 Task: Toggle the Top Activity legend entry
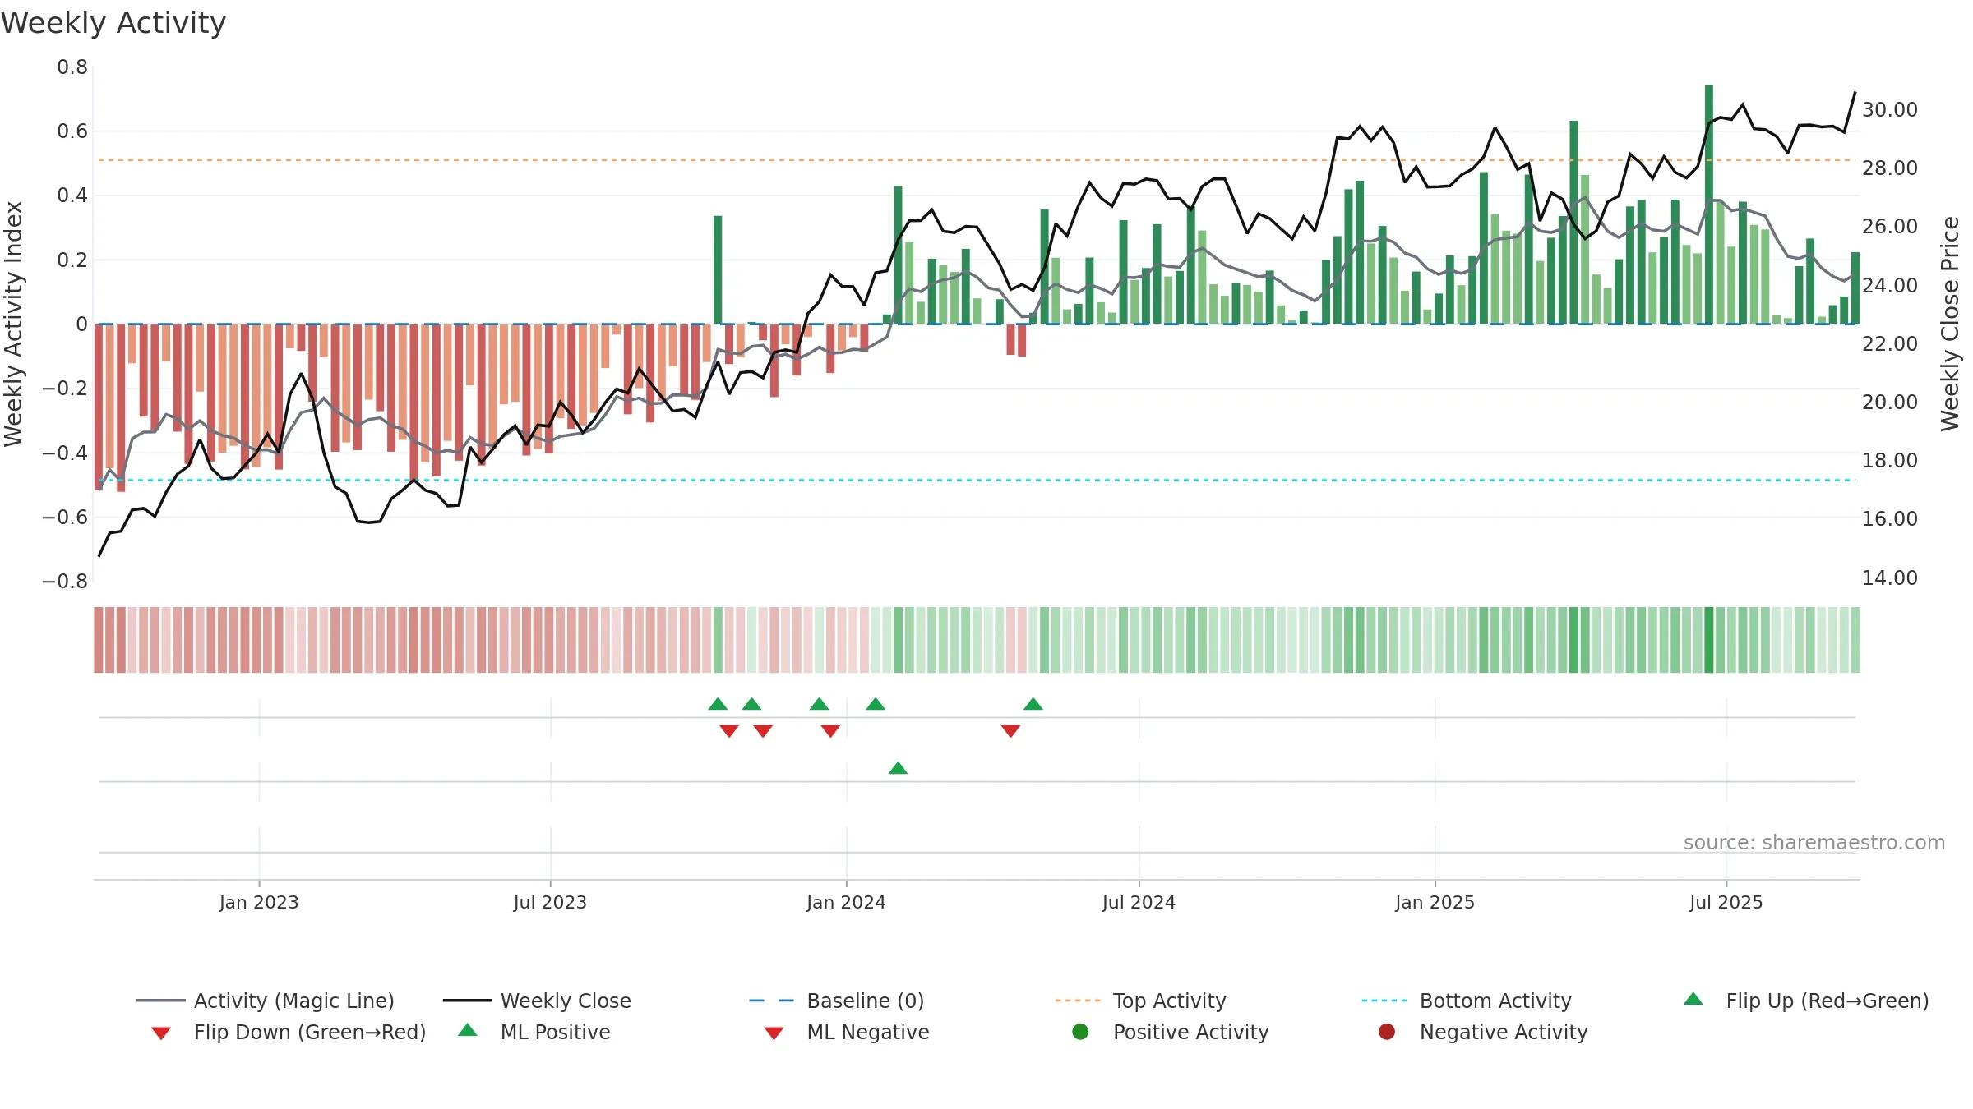pyautogui.click(x=1141, y=1001)
